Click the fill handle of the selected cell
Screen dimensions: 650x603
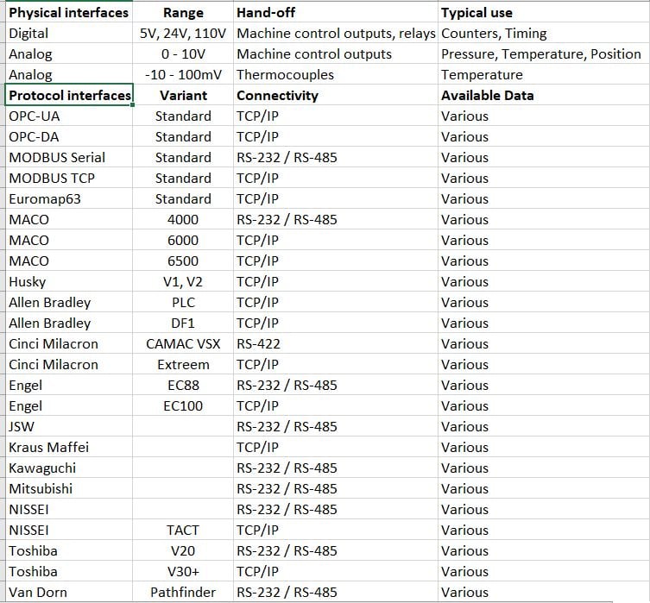(132, 104)
